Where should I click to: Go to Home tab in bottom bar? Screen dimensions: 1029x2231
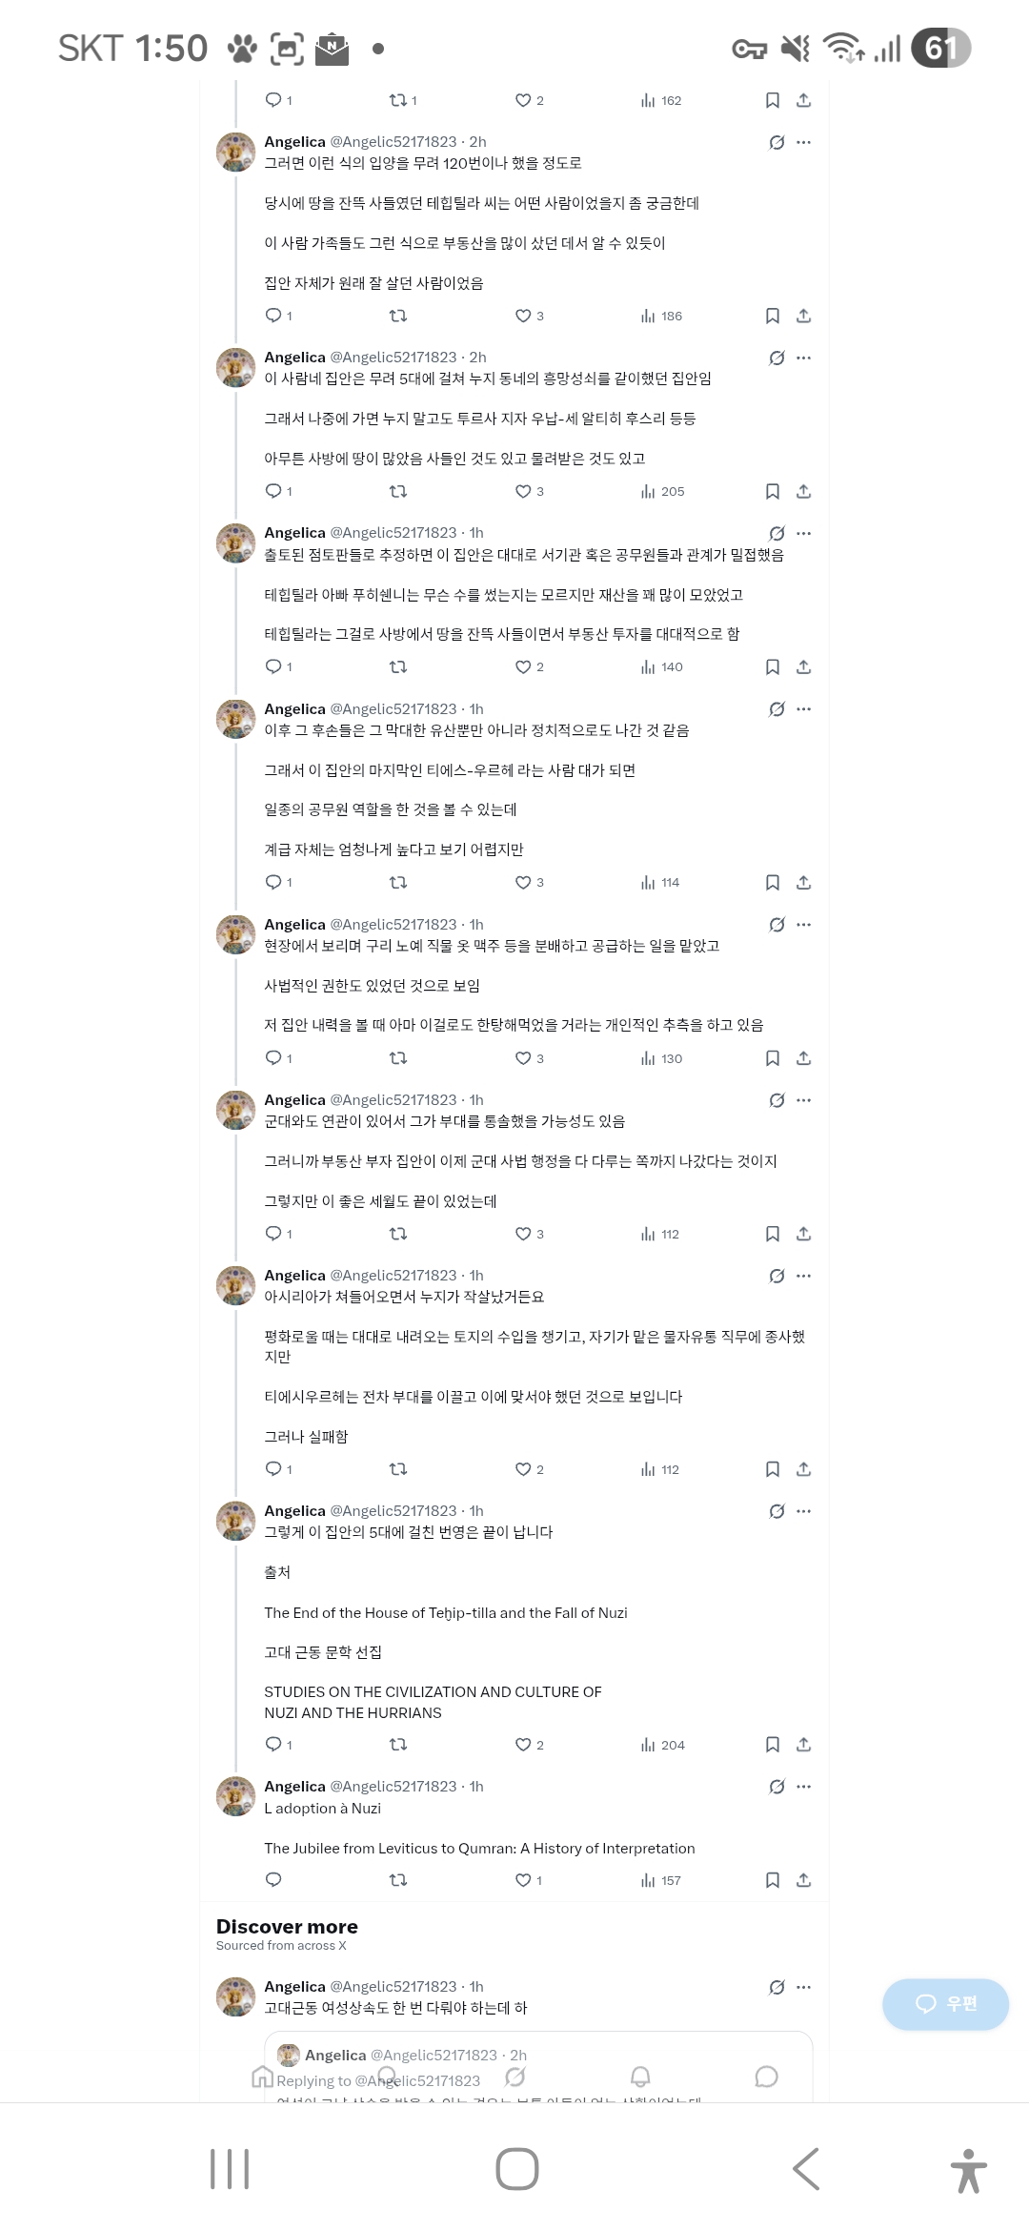[262, 2077]
